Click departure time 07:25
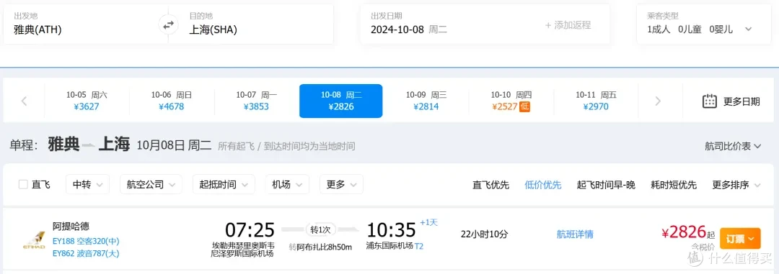 (x=250, y=230)
